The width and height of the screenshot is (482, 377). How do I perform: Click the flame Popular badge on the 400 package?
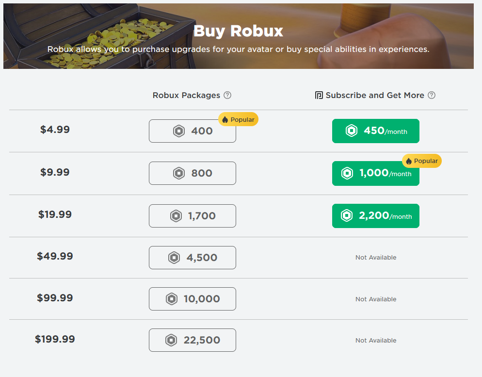click(238, 119)
